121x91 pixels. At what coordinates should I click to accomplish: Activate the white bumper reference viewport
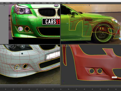pos(30,64)
